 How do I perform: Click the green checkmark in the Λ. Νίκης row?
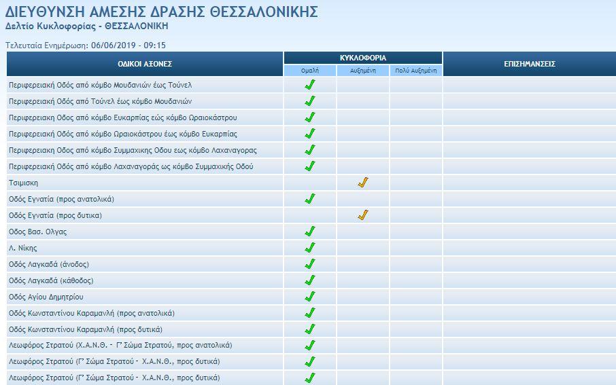[x=310, y=248]
